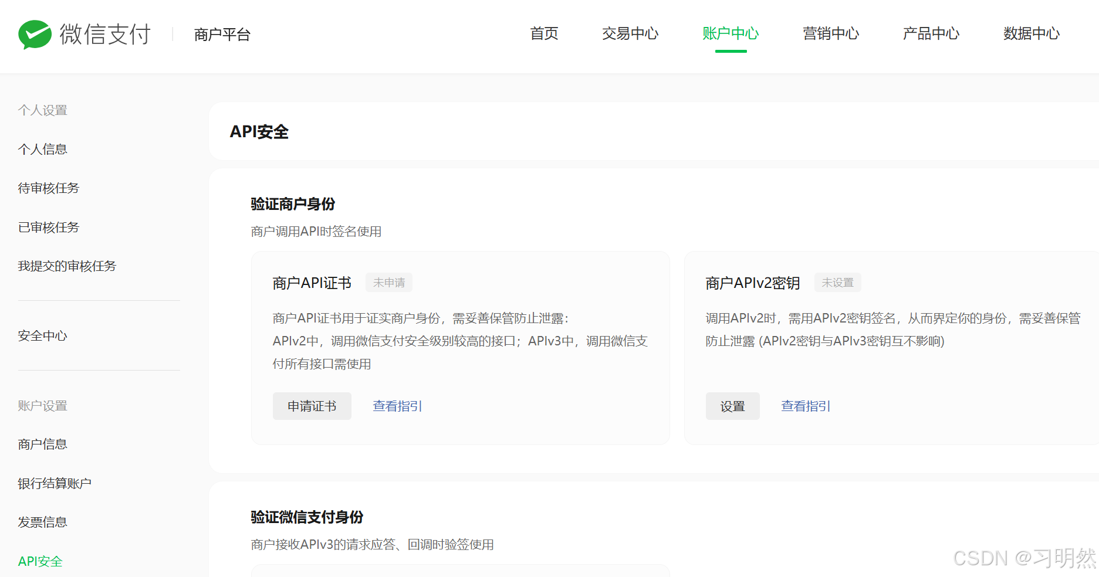Open the 首页 tab
The width and height of the screenshot is (1099, 577).
pos(544,33)
